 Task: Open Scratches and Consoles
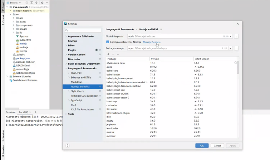click(x=25, y=80)
